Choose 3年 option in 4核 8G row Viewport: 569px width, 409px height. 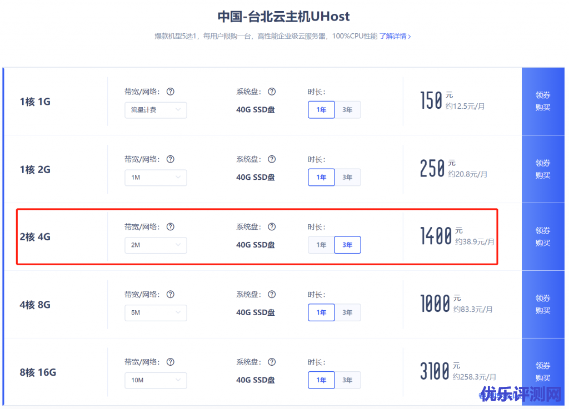point(347,312)
